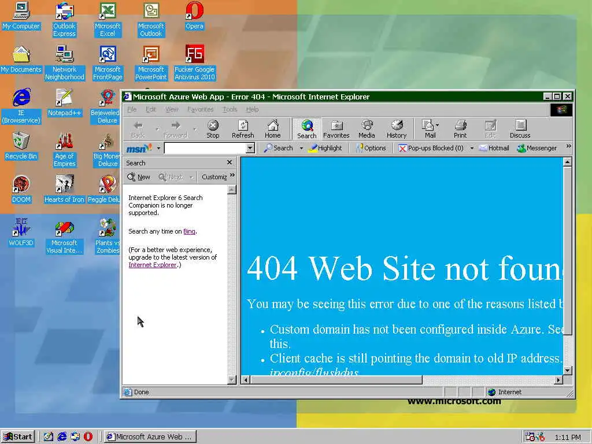This screenshot has width=592, height=444.
Task: Open MSN toolbar Options
Action: point(371,148)
